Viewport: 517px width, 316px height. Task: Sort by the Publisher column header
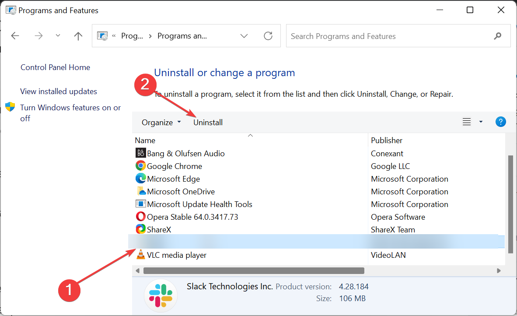coord(386,140)
